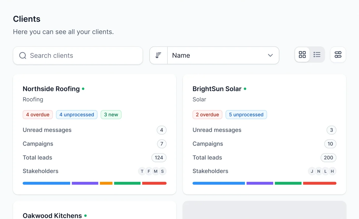Click the "Roofing" industry label
Screen dimensions: 359x219
(x=33, y=99)
